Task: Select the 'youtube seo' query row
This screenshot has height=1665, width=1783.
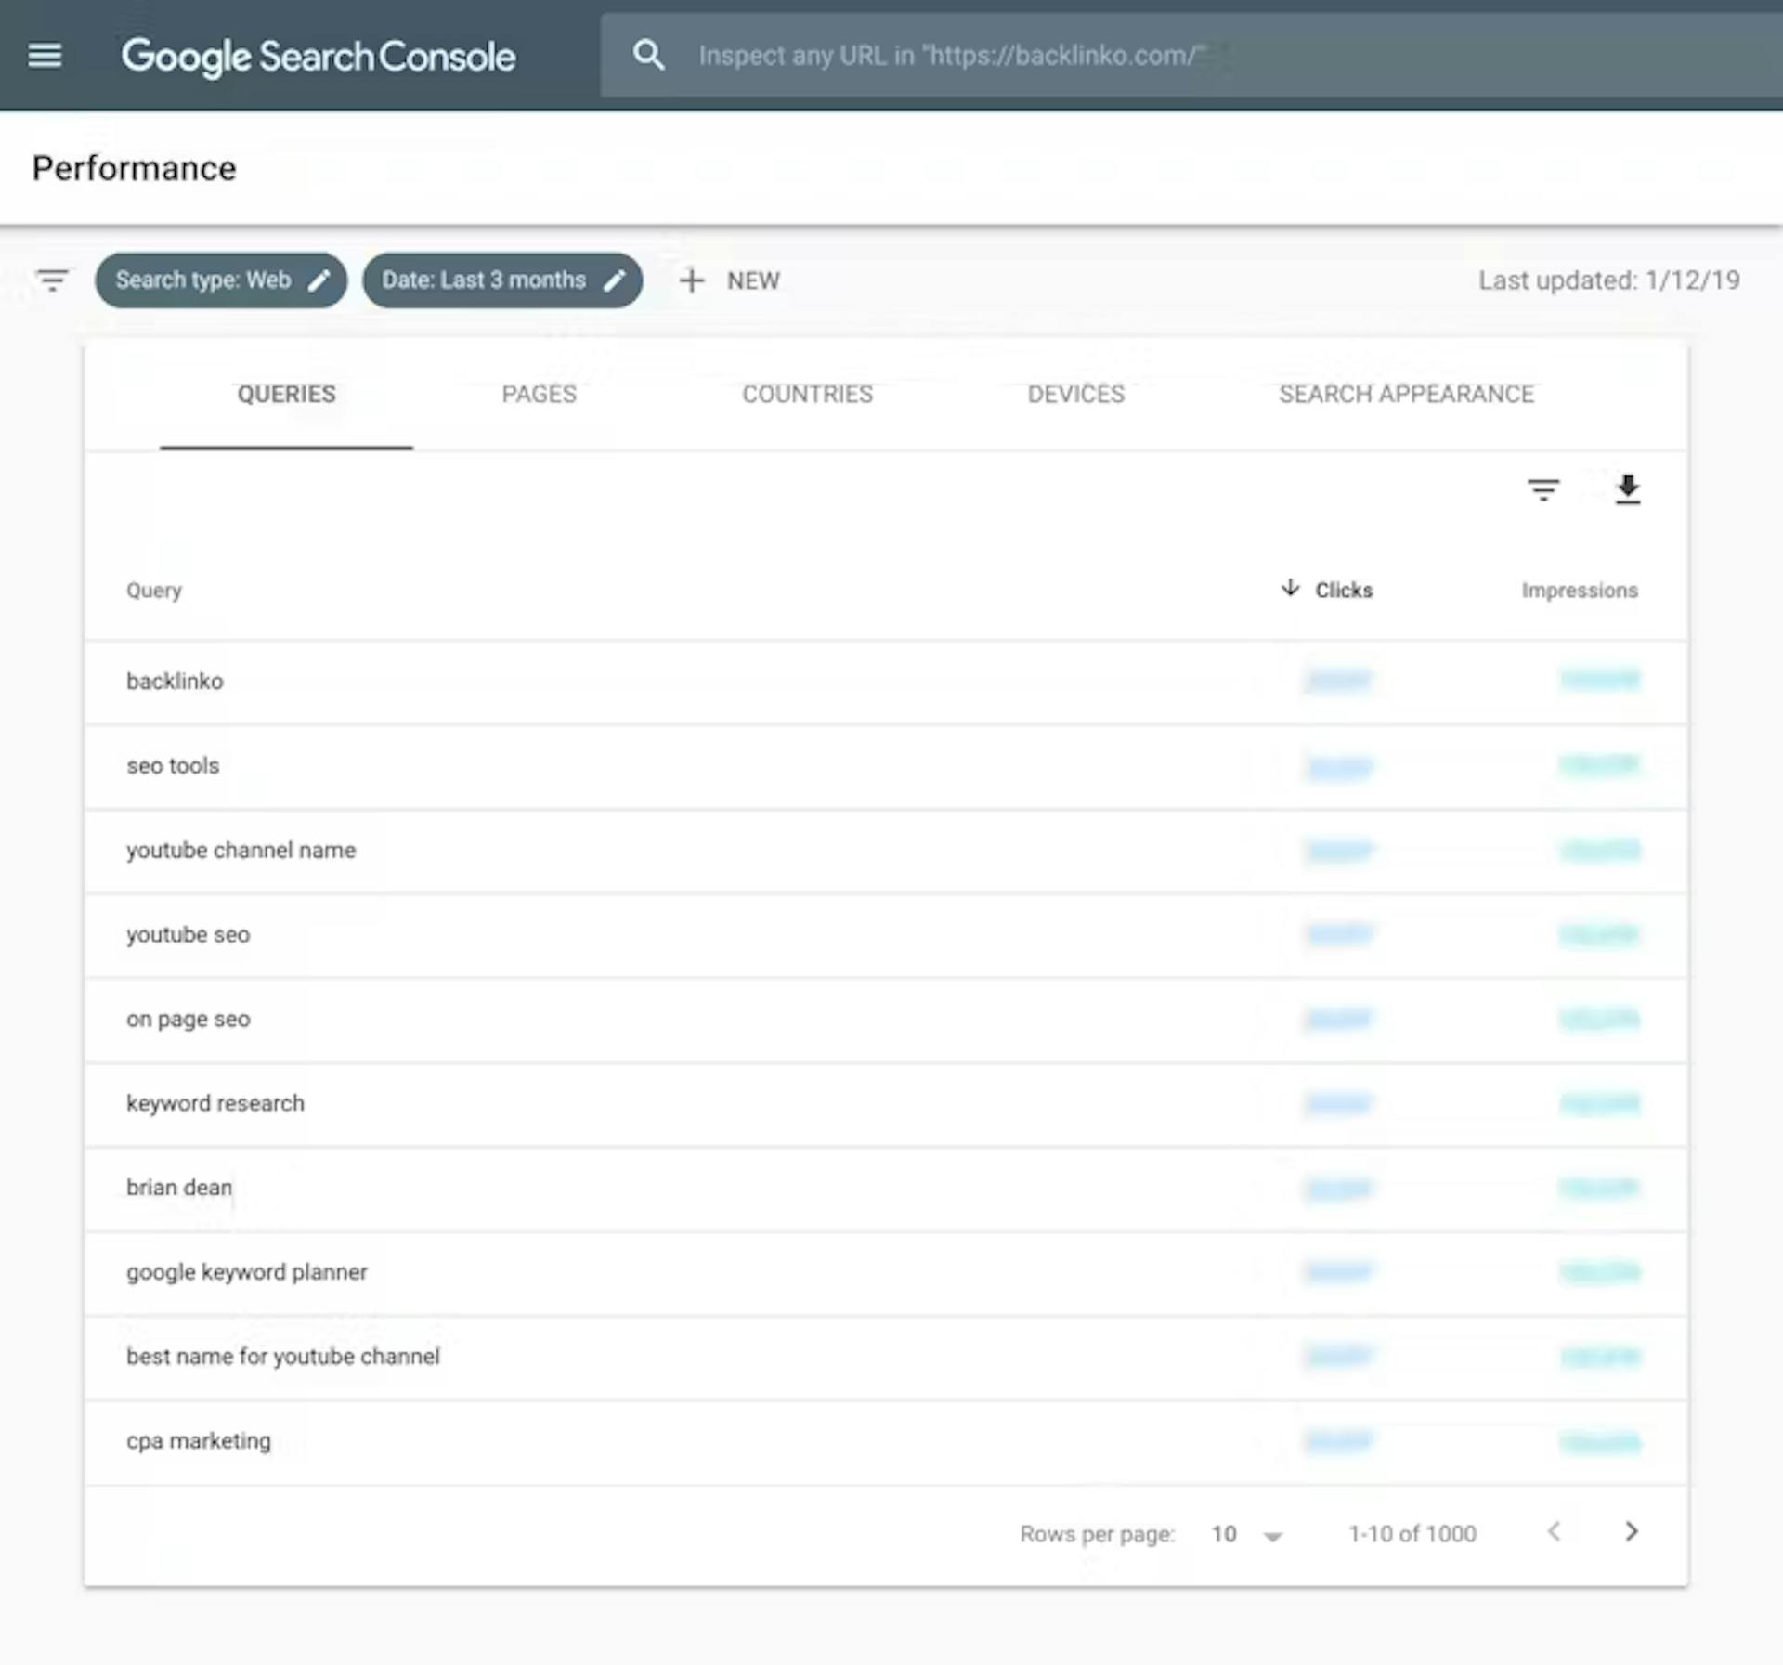Action: pos(886,935)
